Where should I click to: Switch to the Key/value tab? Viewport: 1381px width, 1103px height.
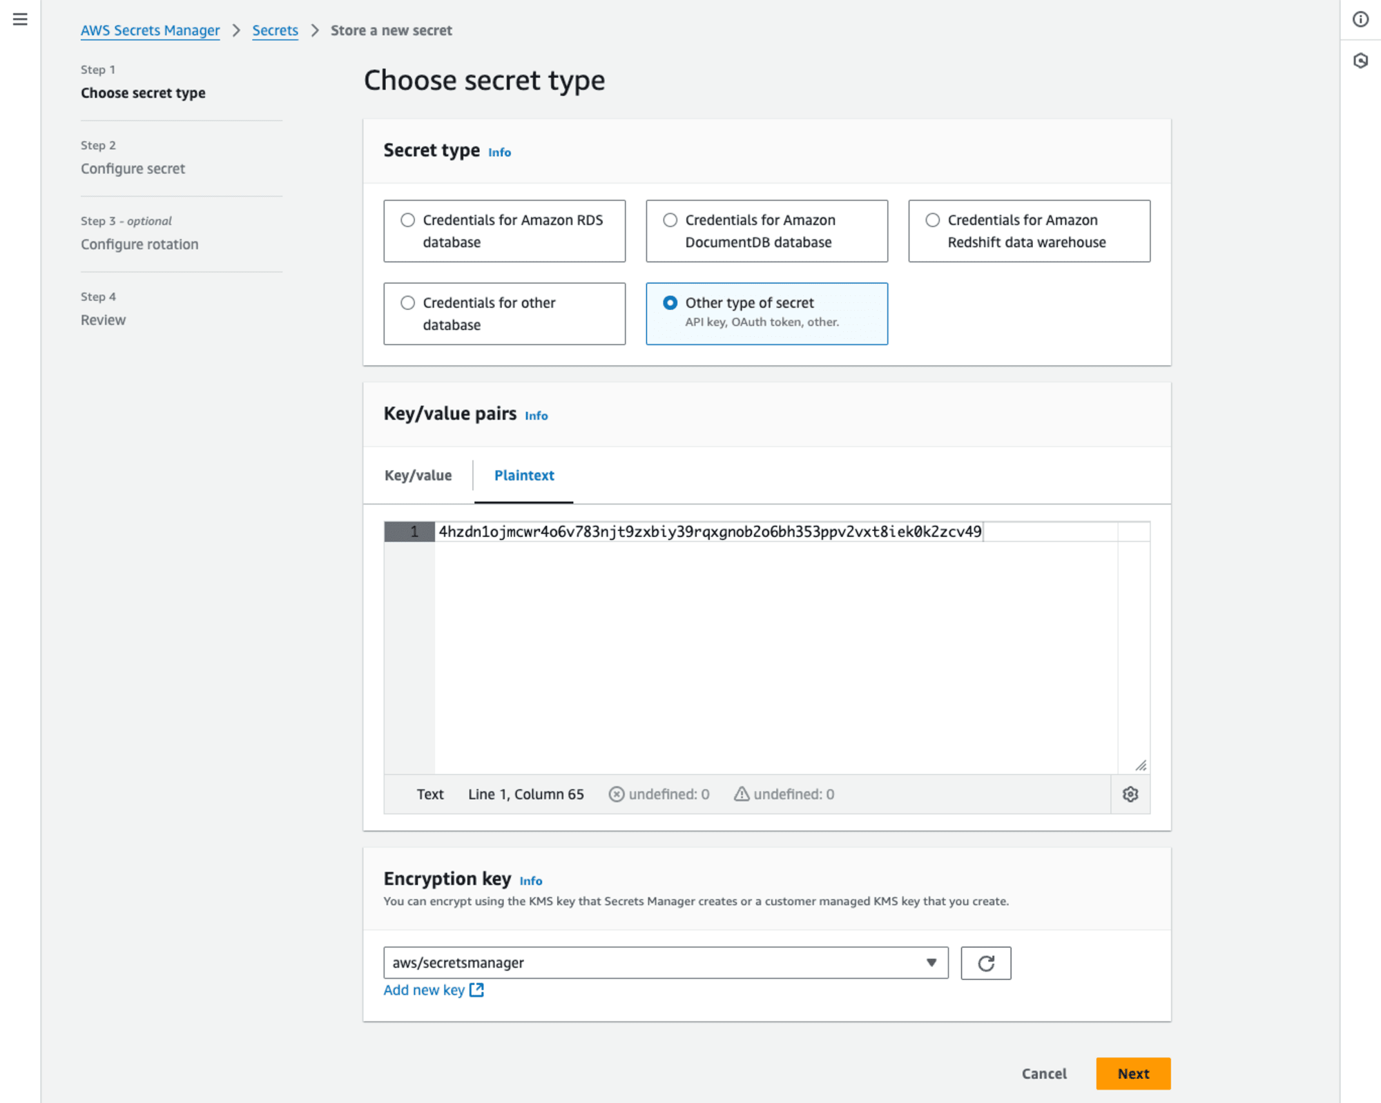pos(418,474)
